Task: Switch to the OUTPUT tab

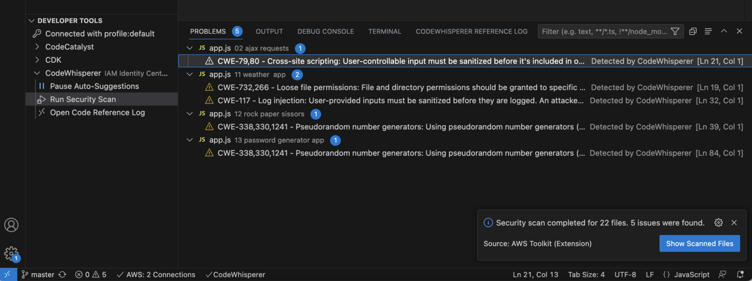Action: pyautogui.click(x=269, y=31)
